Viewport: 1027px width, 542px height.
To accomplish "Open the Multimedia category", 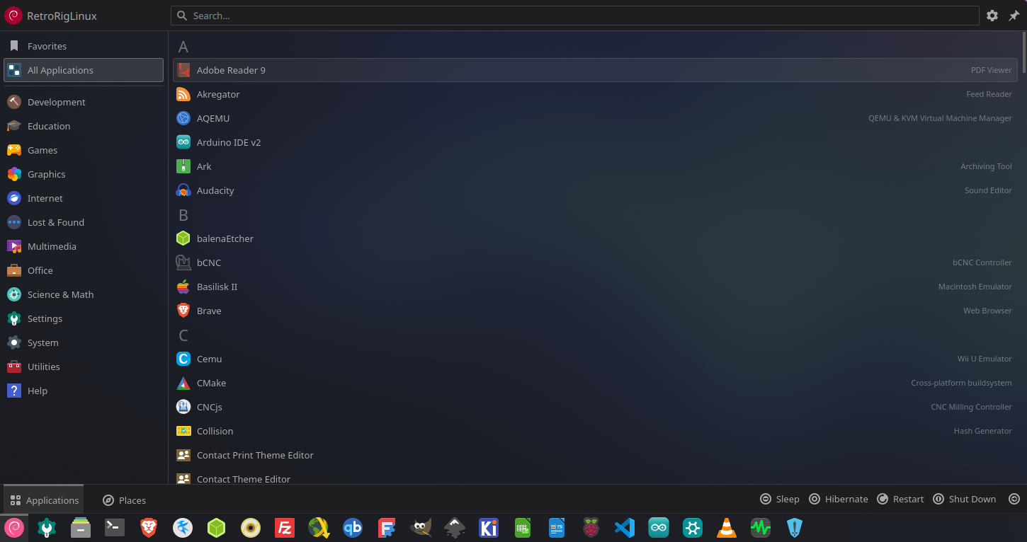I will 51,246.
